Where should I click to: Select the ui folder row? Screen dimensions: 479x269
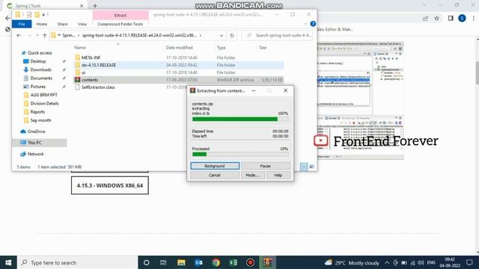(x=179, y=72)
